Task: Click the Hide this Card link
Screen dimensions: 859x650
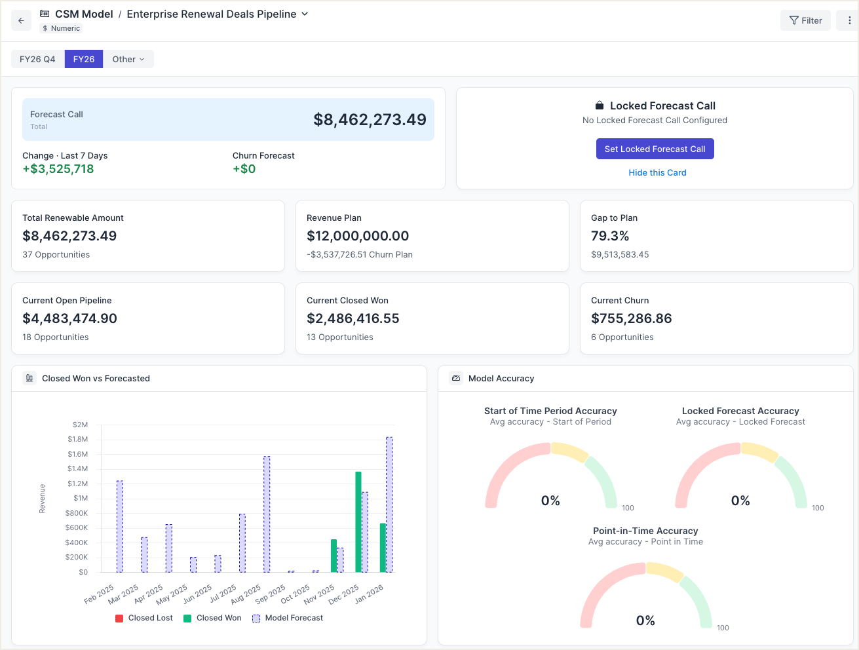Action: 657,172
